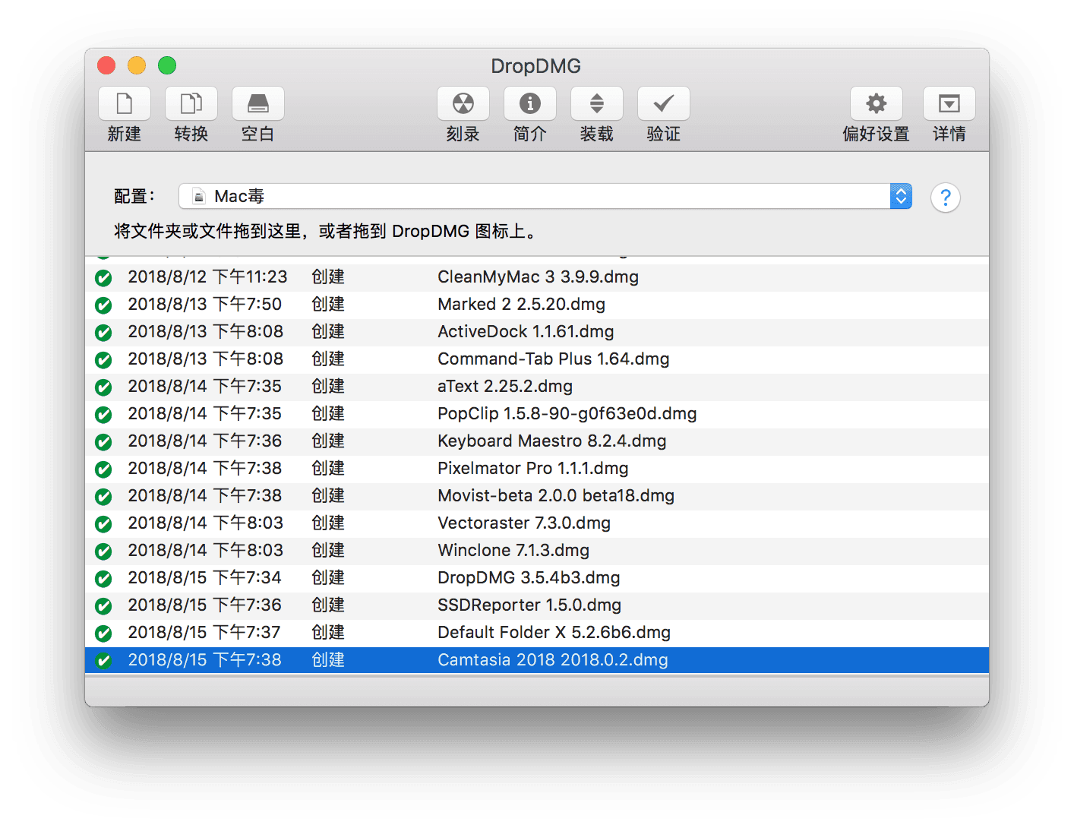Click green status icon for CleanMyMac 3 row
The width and height of the screenshot is (1074, 828).
coord(103,278)
